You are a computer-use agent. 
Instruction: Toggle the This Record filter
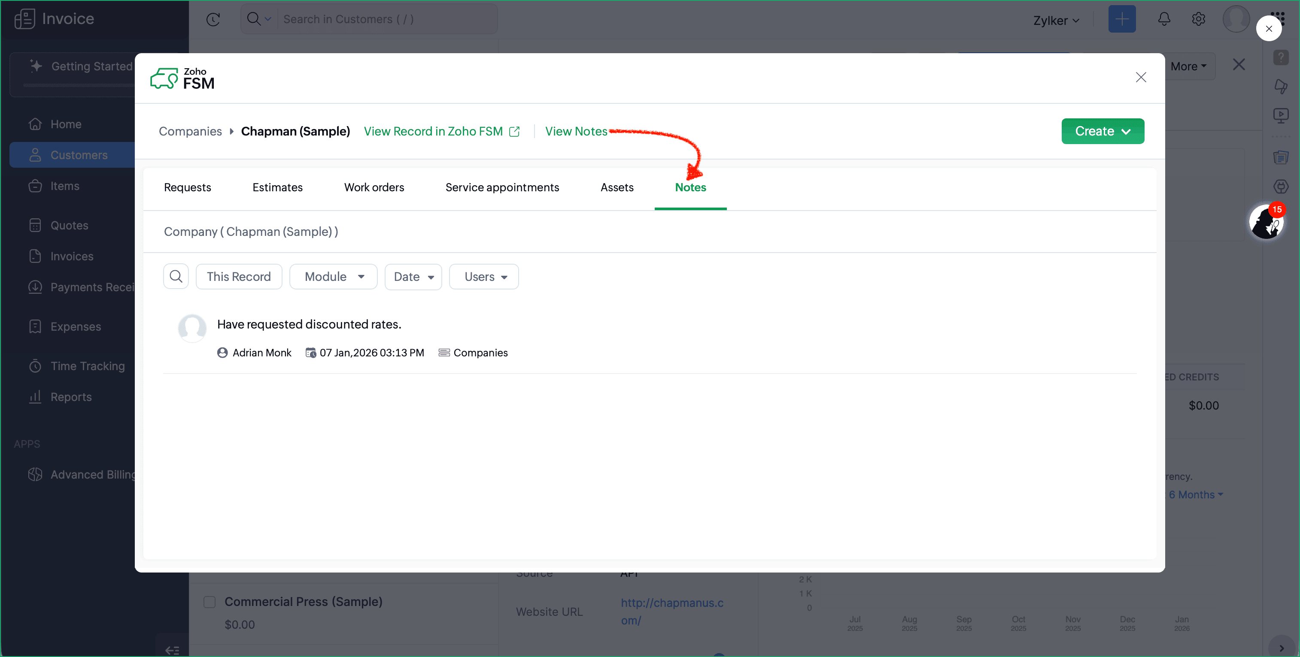tap(239, 276)
